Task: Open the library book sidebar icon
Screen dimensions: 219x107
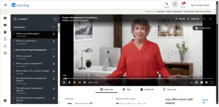Action: tap(5, 32)
